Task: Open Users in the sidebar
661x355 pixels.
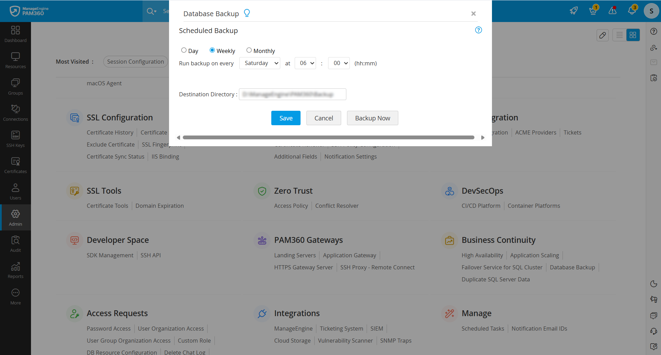Action: pyautogui.click(x=15, y=192)
